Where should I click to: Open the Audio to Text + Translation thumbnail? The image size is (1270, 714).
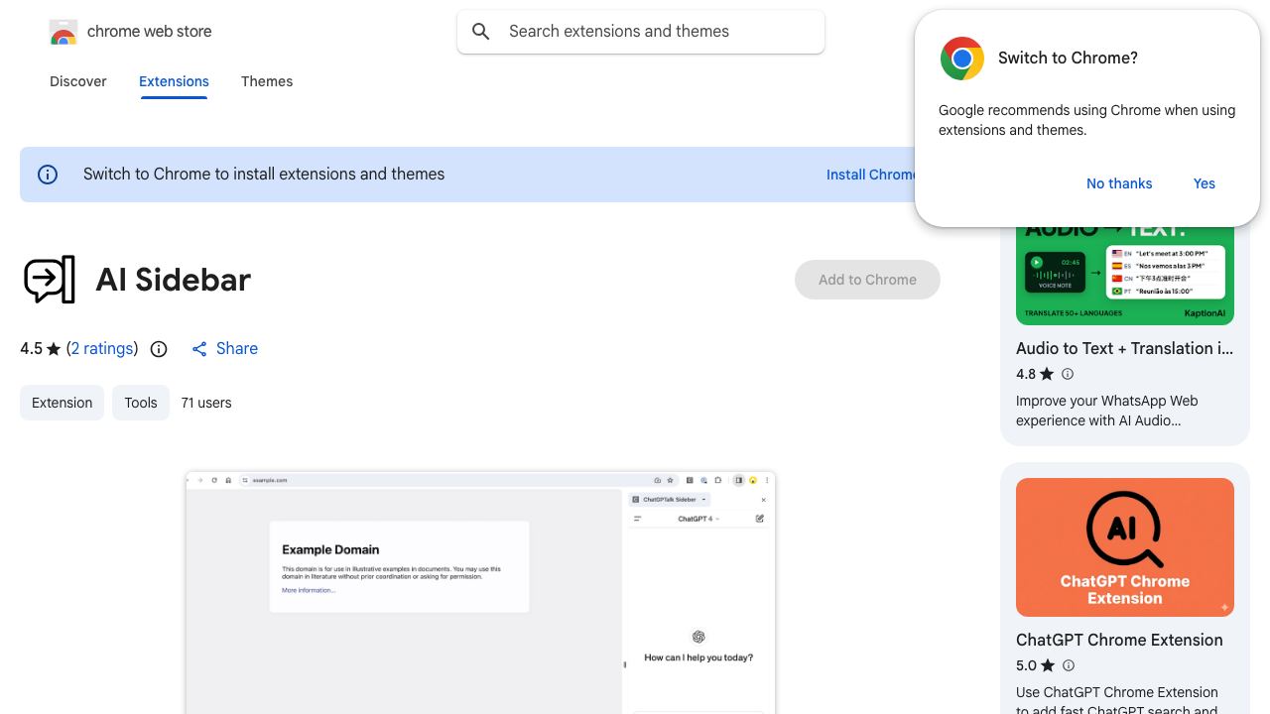point(1125,275)
